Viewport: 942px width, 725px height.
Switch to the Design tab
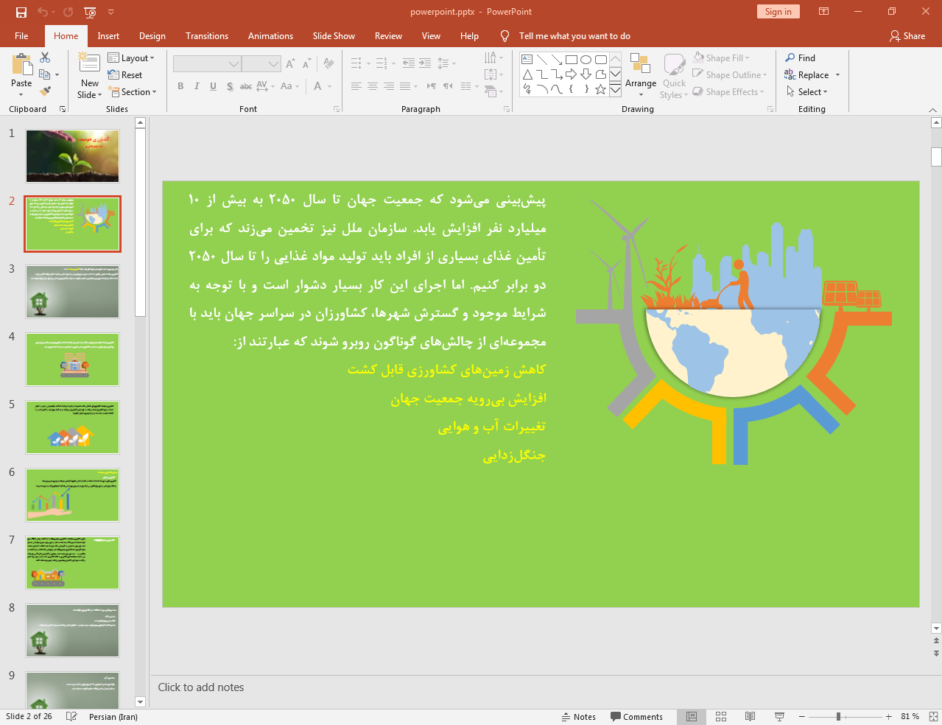coord(152,35)
